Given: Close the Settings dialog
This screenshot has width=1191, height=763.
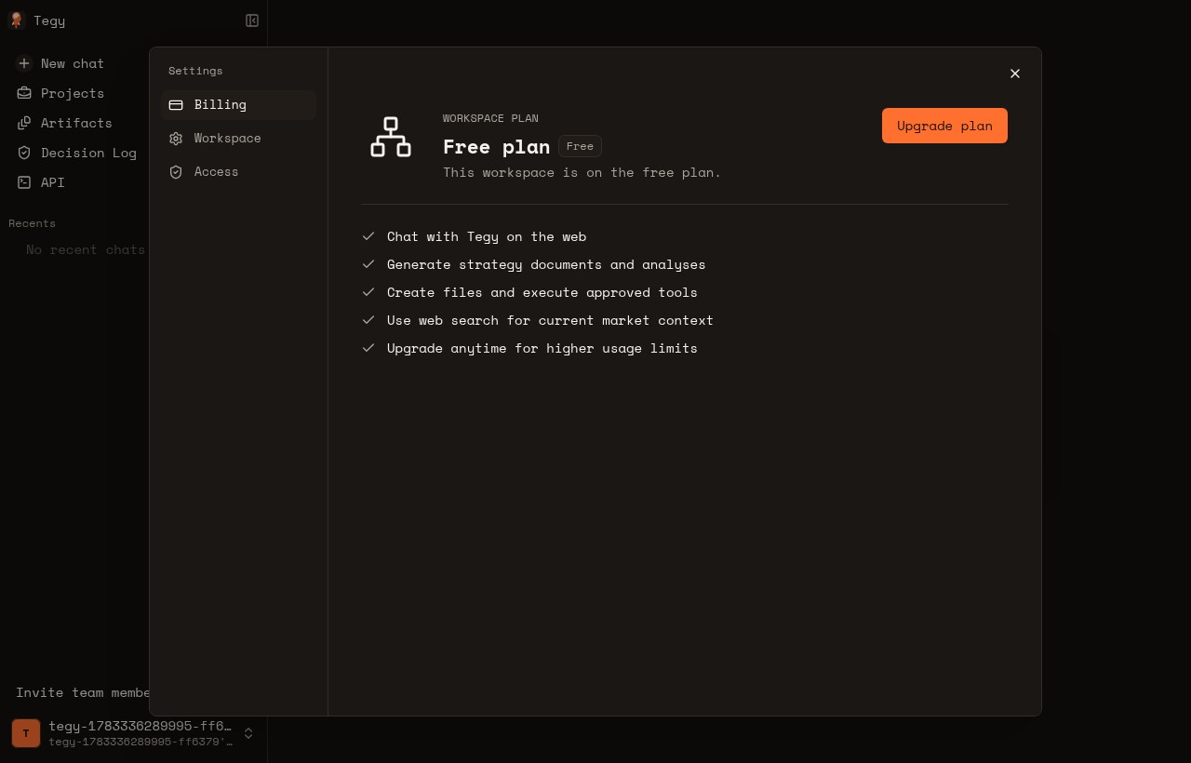Looking at the screenshot, I should pos(1015,74).
